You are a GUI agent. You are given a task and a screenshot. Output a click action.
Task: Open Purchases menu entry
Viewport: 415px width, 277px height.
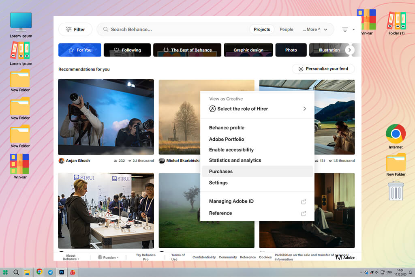click(257, 171)
